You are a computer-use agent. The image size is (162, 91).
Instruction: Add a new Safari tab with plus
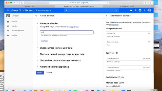coord(152,6)
